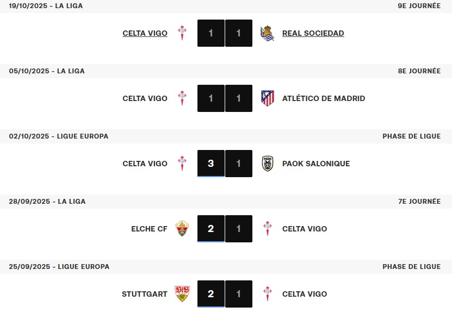
Task: Click Celta Vigo crest in Real Sociedad match
Action: coord(182,33)
